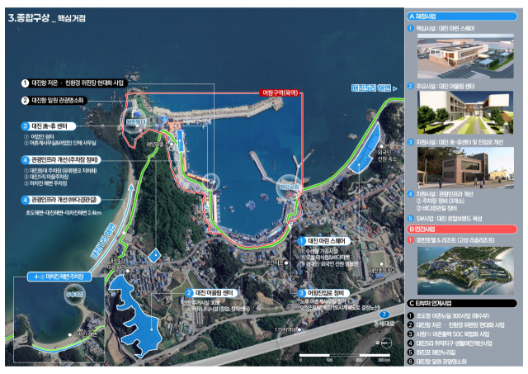This screenshot has height=374, width=528.
Task: Select blue marker 2 for 대진 어울림 센터 on map
Action: pos(188,293)
